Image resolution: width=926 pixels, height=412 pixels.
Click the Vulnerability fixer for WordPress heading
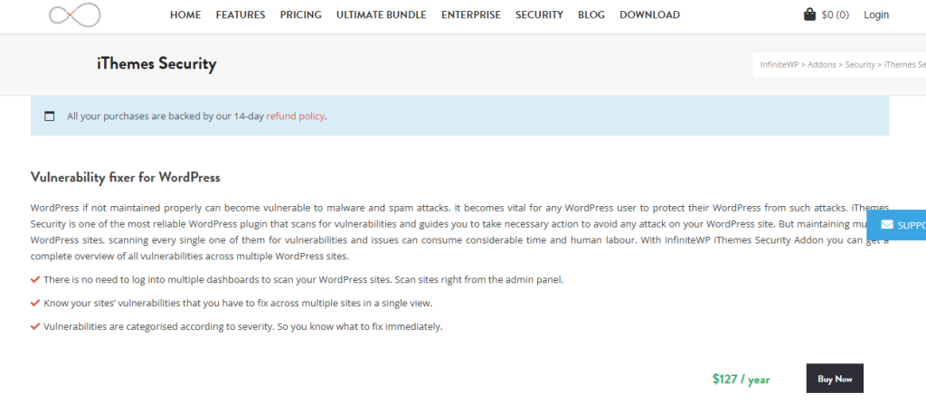(125, 177)
